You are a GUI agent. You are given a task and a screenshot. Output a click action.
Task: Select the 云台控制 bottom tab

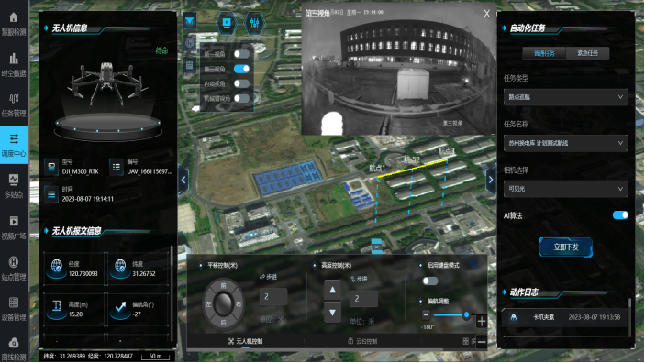pos(362,341)
